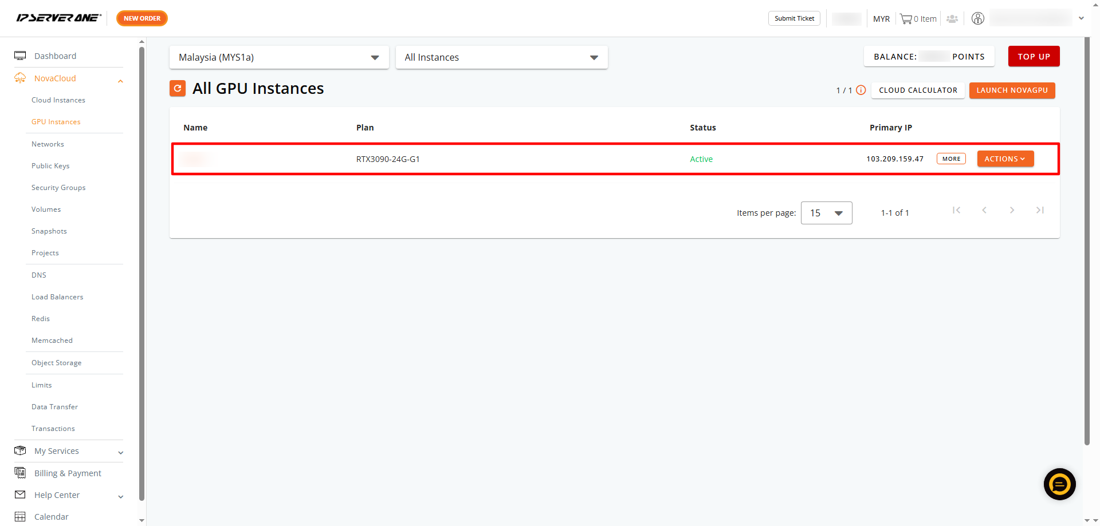
Task: Click LAUNCH NOVAGPU button
Action: (x=1012, y=90)
